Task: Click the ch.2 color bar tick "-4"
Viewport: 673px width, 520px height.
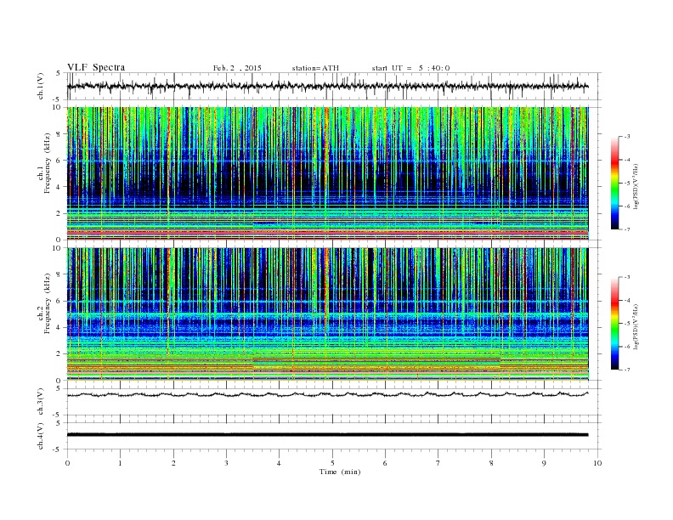Action: pyautogui.click(x=626, y=300)
